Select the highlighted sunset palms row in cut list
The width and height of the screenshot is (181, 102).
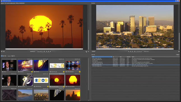pyautogui.click(x=136, y=65)
